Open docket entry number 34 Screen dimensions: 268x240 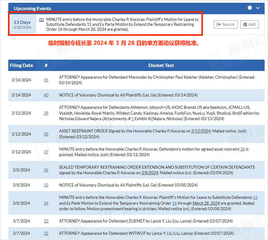[x=46, y=203]
